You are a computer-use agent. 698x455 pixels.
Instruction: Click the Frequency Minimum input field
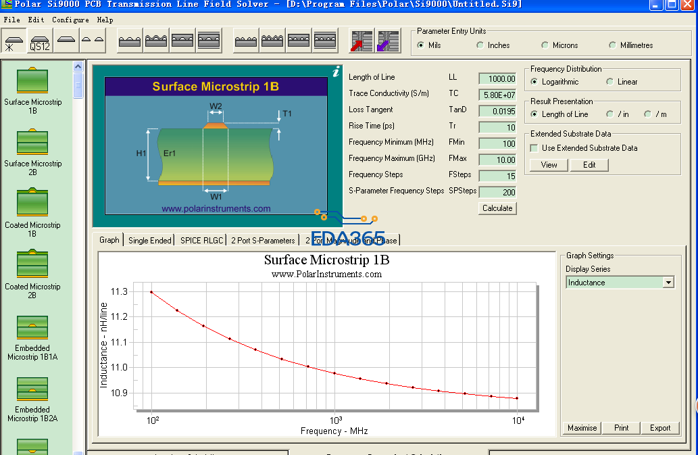click(x=497, y=143)
